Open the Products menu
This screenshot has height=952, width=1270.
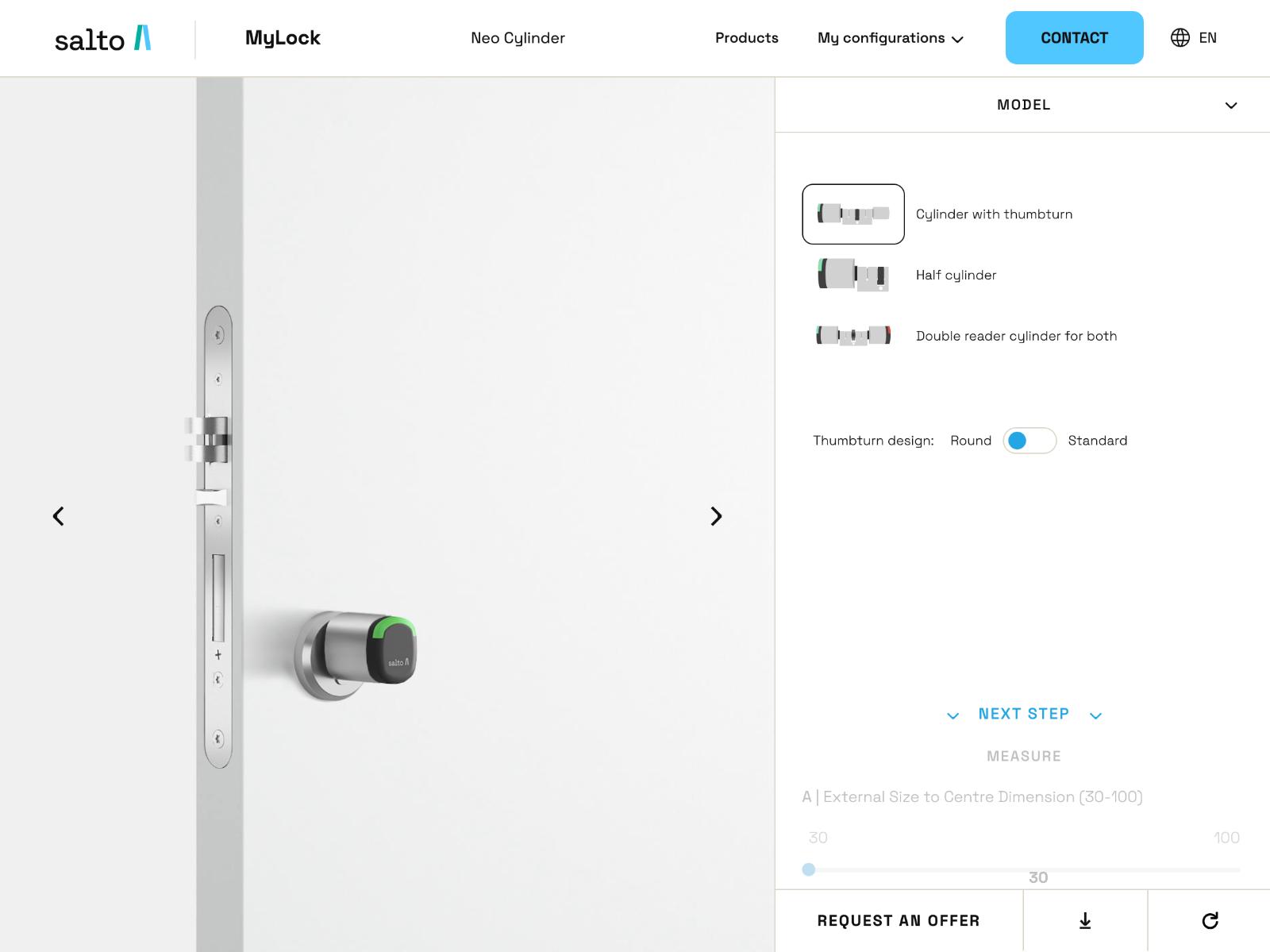pos(746,37)
